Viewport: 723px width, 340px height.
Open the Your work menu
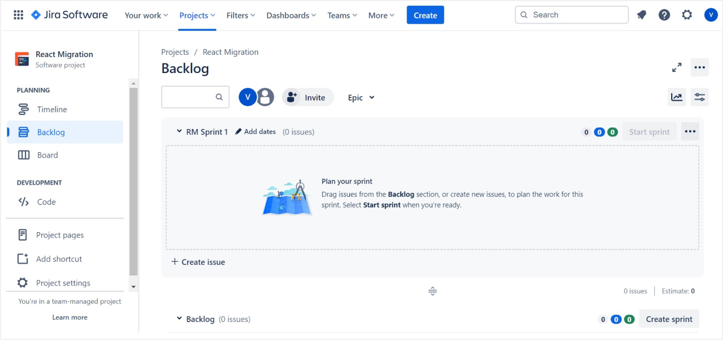146,15
